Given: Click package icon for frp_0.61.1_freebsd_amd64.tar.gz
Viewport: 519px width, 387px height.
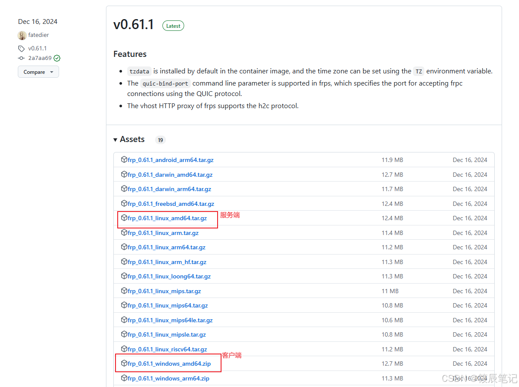Looking at the screenshot, I should click(124, 203).
